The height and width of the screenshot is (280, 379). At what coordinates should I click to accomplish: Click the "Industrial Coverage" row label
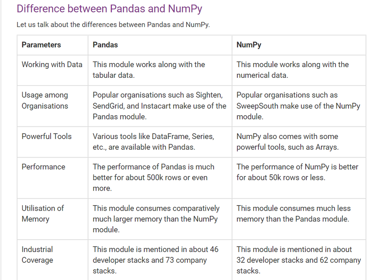coord(37,255)
